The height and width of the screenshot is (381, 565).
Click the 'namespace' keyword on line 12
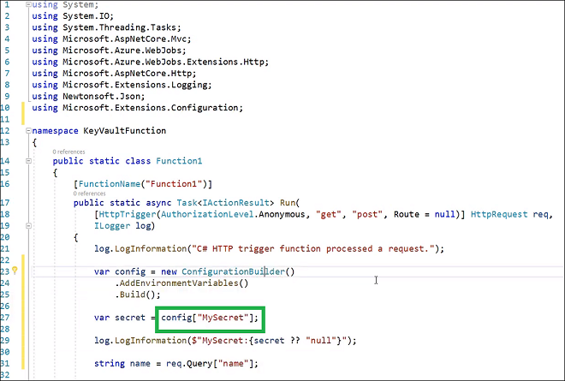[55, 131]
